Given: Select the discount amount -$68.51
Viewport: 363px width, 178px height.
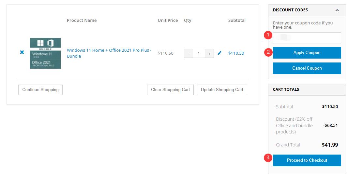Looking at the screenshot, I should tap(331, 126).
